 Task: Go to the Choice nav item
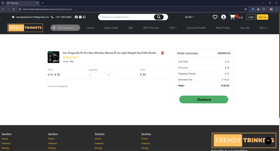pyautogui.click(x=90, y=28)
